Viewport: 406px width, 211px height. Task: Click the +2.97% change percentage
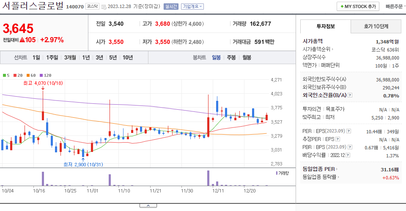pyautogui.click(x=52, y=40)
